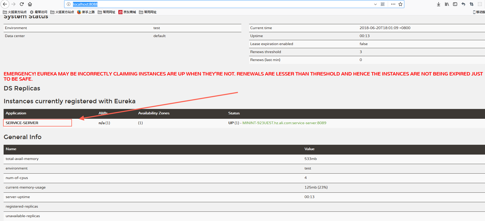
Task: Open page actions three-dot menu
Action: tap(393, 4)
